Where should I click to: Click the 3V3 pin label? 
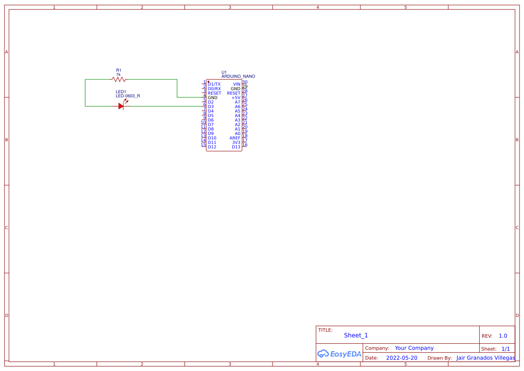coord(236,142)
